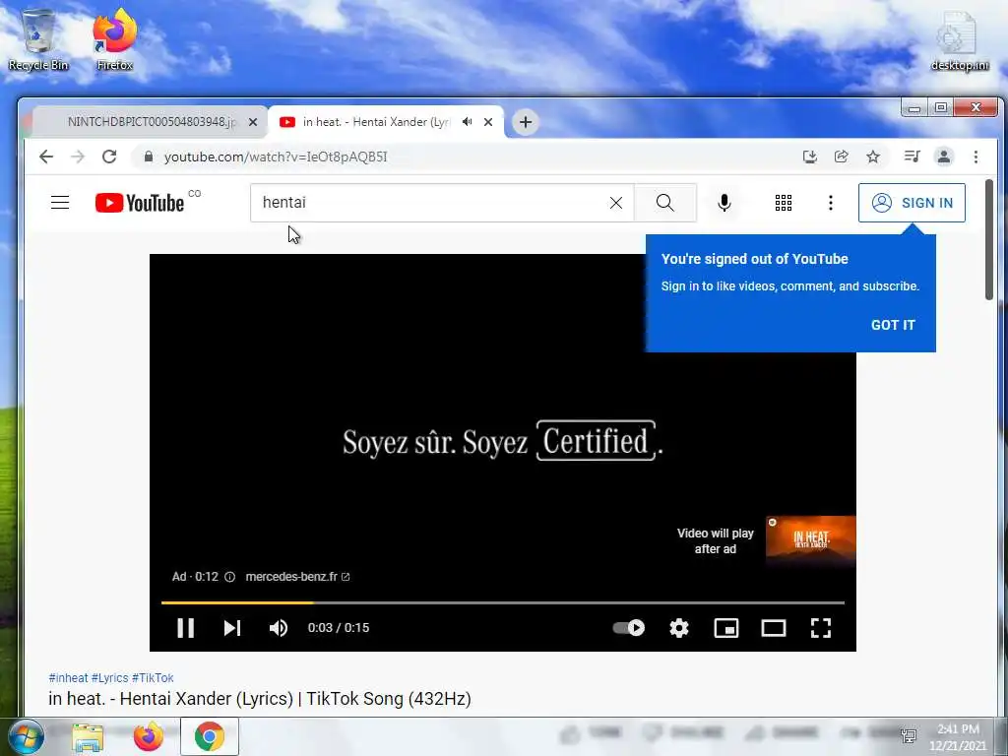Open ad info icon next to Ad 0:12

coord(229,577)
